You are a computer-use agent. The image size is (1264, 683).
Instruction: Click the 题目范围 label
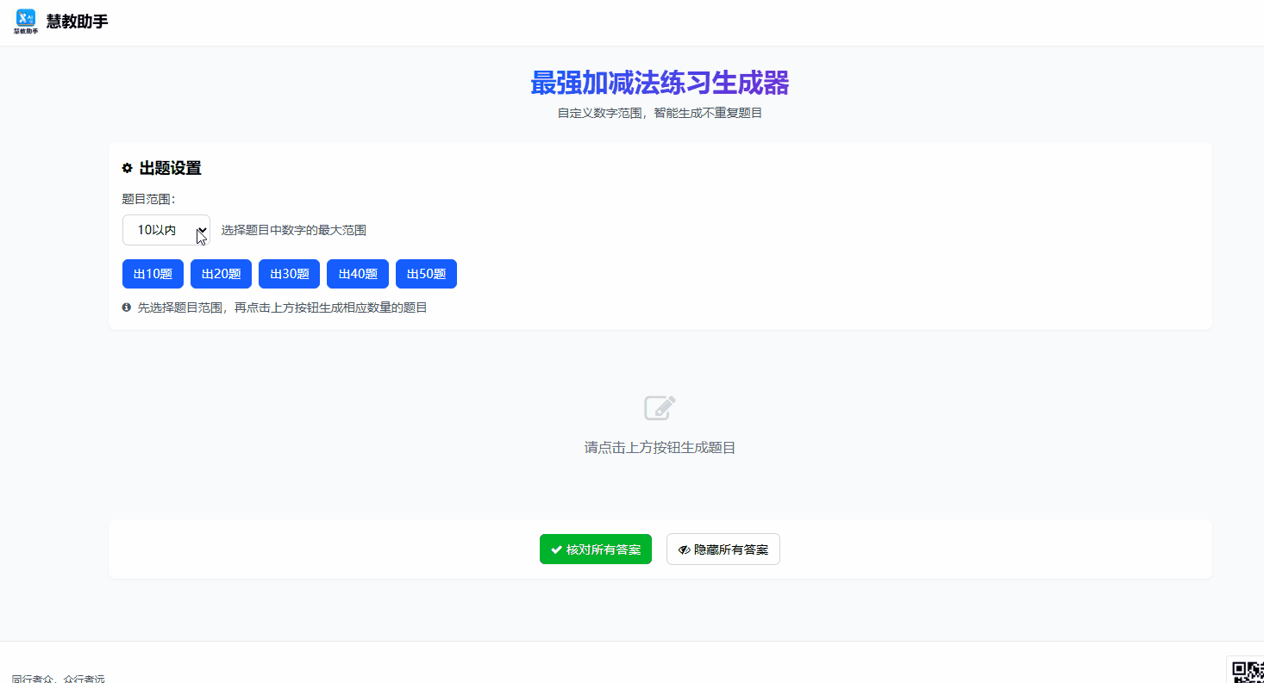pos(149,199)
